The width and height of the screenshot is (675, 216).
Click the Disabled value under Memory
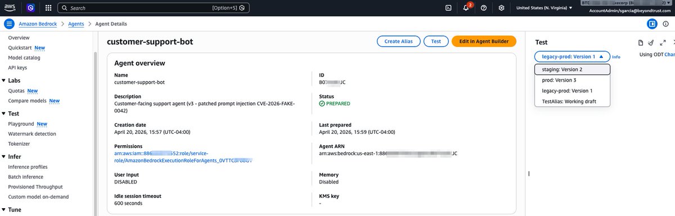[328, 182]
